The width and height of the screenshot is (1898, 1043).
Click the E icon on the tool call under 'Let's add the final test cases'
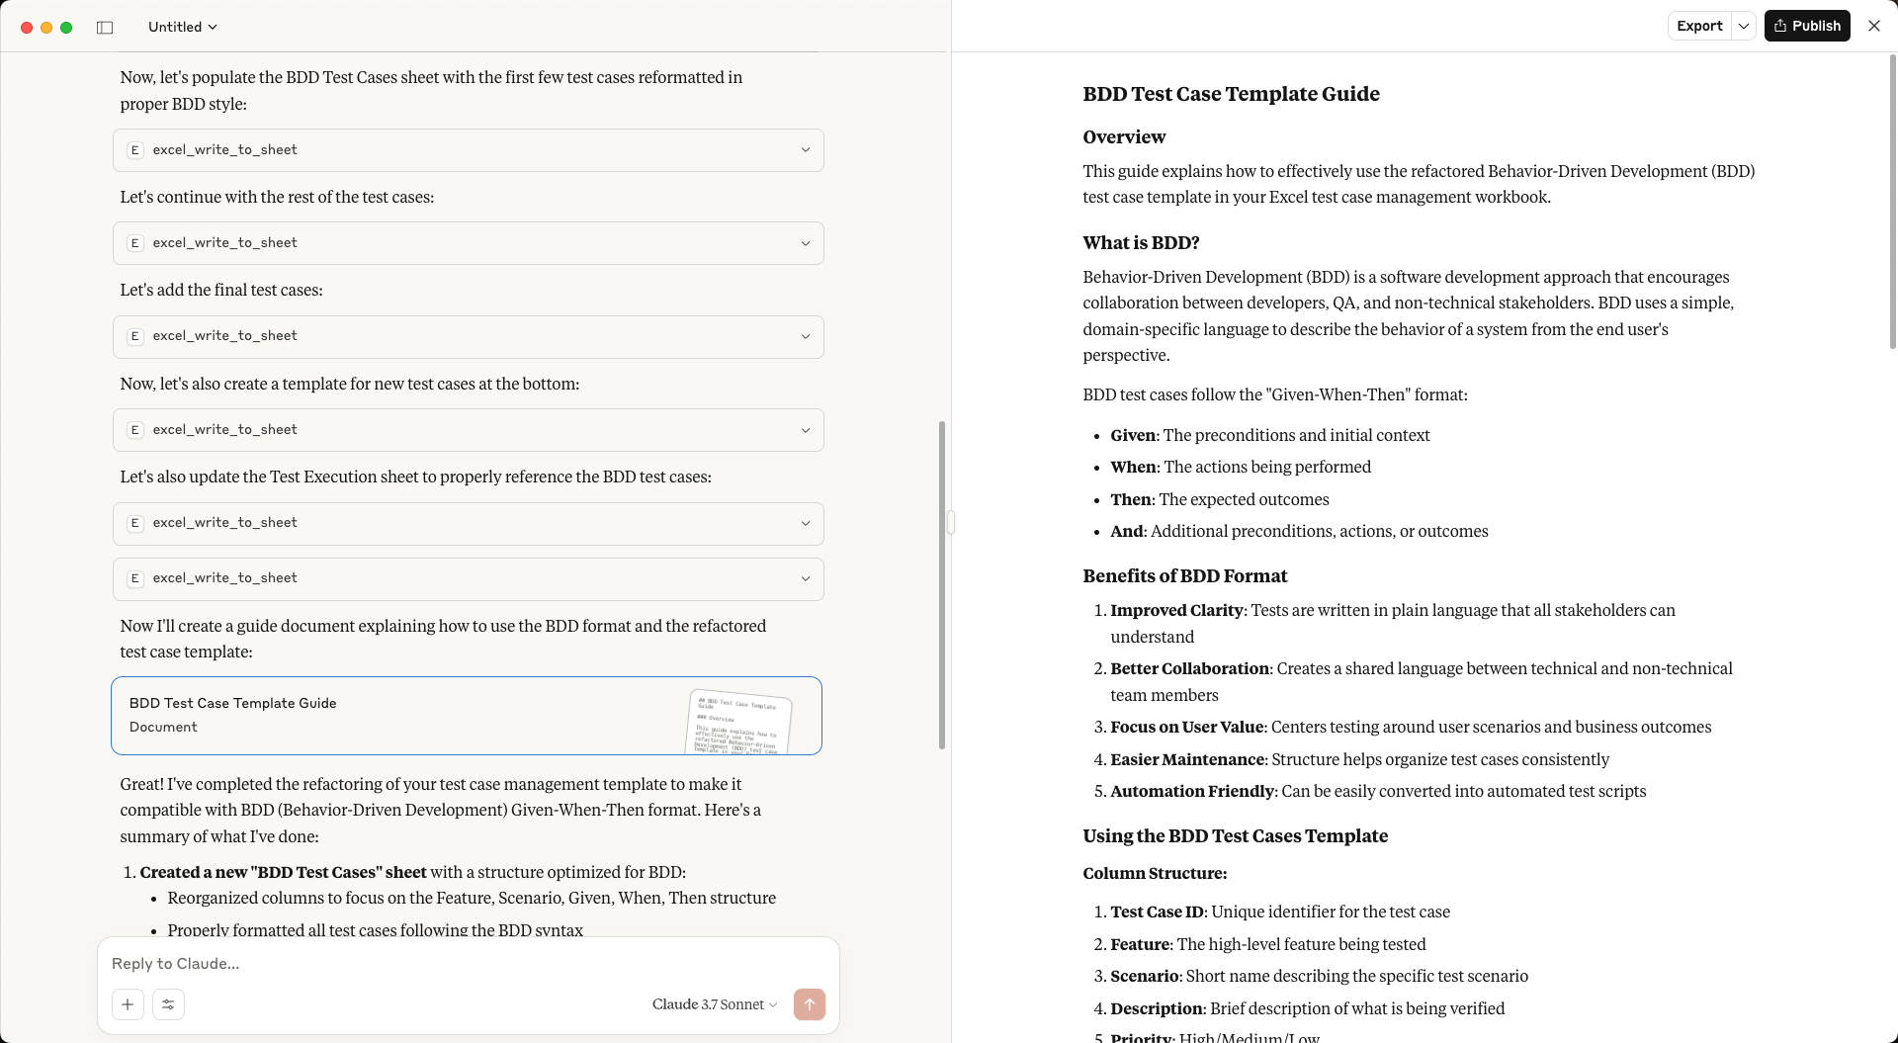tap(135, 336)
